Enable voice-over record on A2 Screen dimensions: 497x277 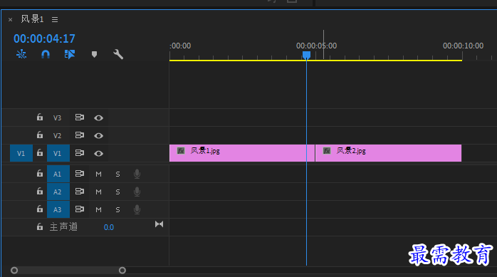click(137, 192)
